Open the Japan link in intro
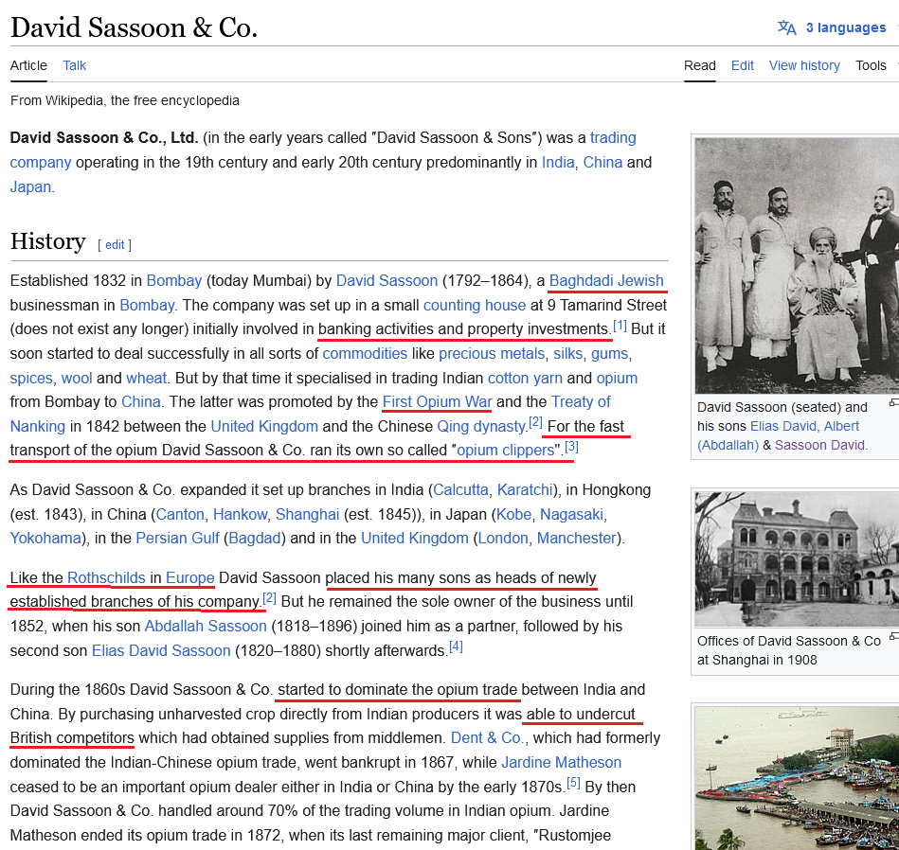Image resolution: width=899 pixels, height=850 pixels. tap(30, 187)
